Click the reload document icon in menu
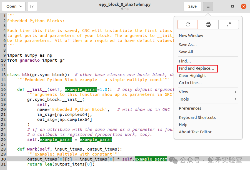 [188, 24]
